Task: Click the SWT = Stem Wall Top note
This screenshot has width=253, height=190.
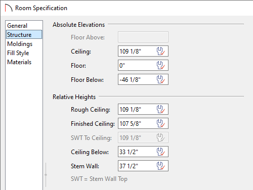Action: [99, 179]
